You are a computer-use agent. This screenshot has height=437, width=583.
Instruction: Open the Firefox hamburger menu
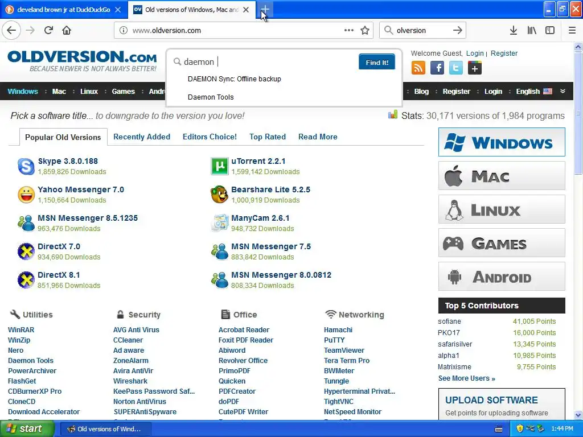tap(572, 31)
